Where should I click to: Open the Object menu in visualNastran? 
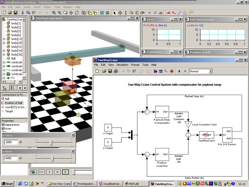47,7
